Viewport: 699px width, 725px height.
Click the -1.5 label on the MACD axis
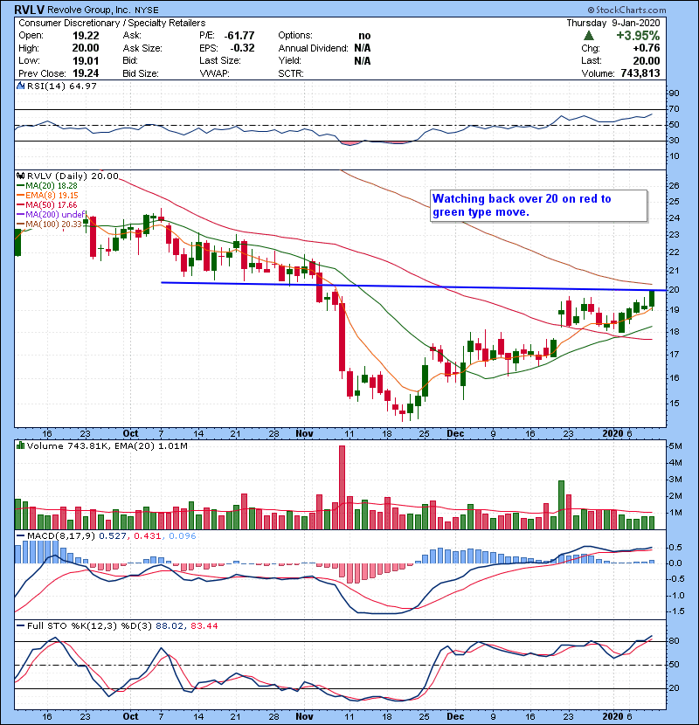pos(676,611)
